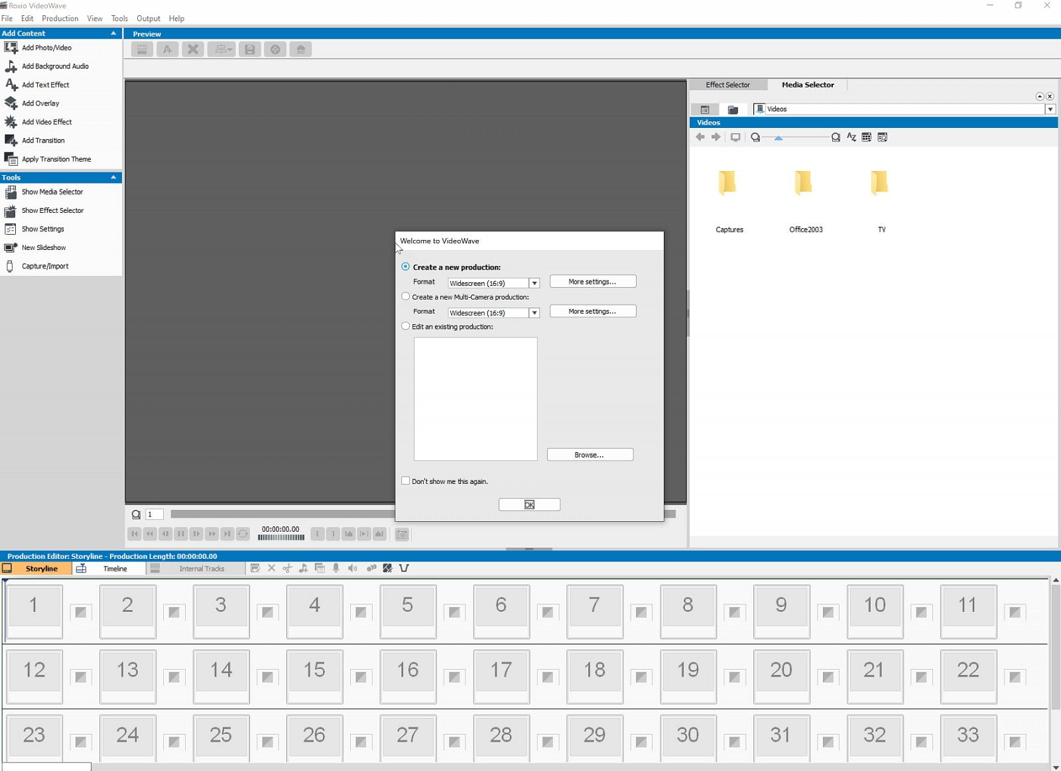The height and width of the screenshot is (771, 1061).
Task: Click the back arrow in Media Selector
Action: 700,137
